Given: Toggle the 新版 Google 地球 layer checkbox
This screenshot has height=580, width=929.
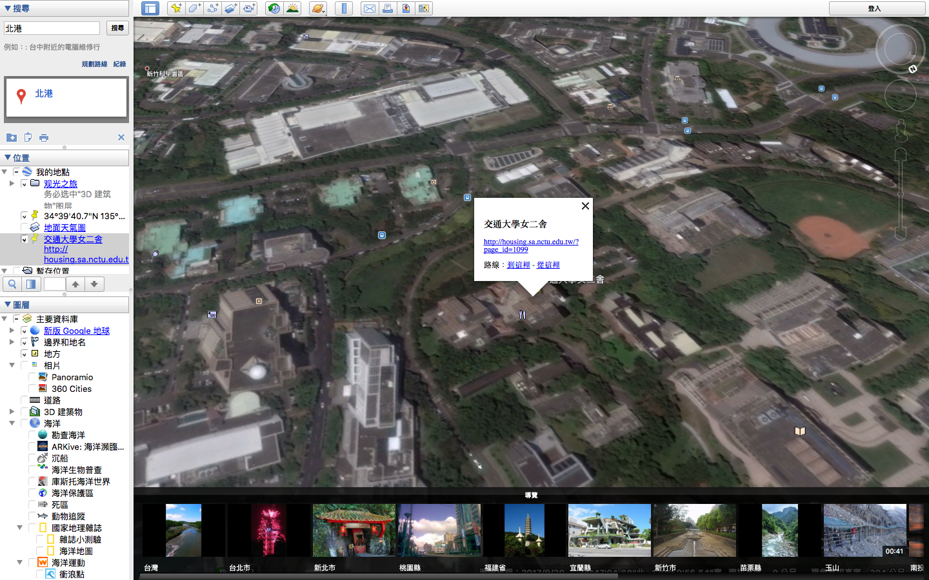Looking at the screenshot, I should (x=24, y=331).
